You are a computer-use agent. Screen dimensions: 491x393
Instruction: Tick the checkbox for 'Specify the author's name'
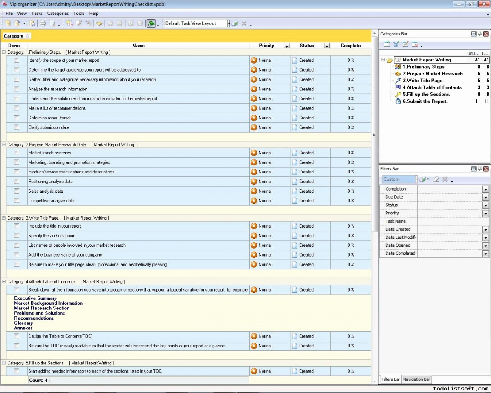(17, 236)
